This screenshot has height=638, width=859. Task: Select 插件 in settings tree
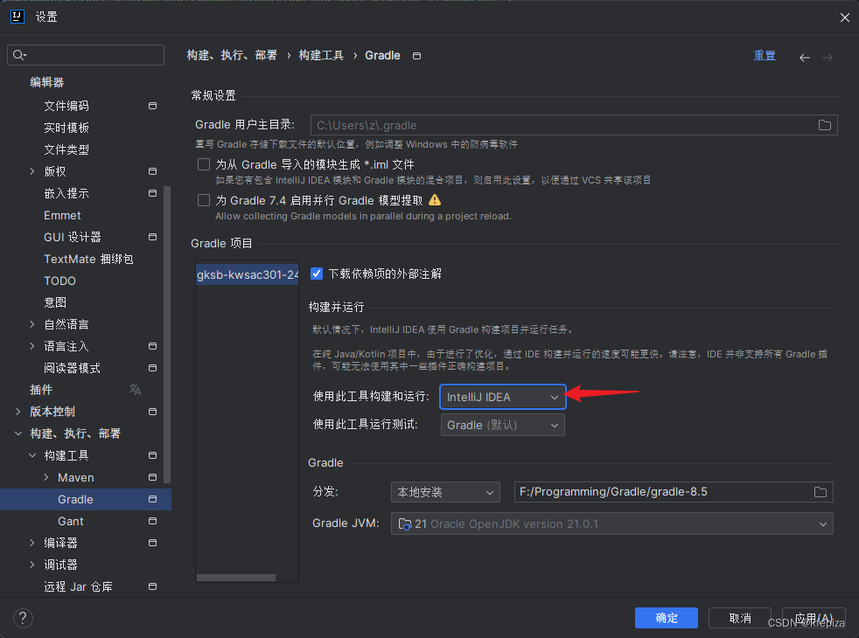coord(41,390)
